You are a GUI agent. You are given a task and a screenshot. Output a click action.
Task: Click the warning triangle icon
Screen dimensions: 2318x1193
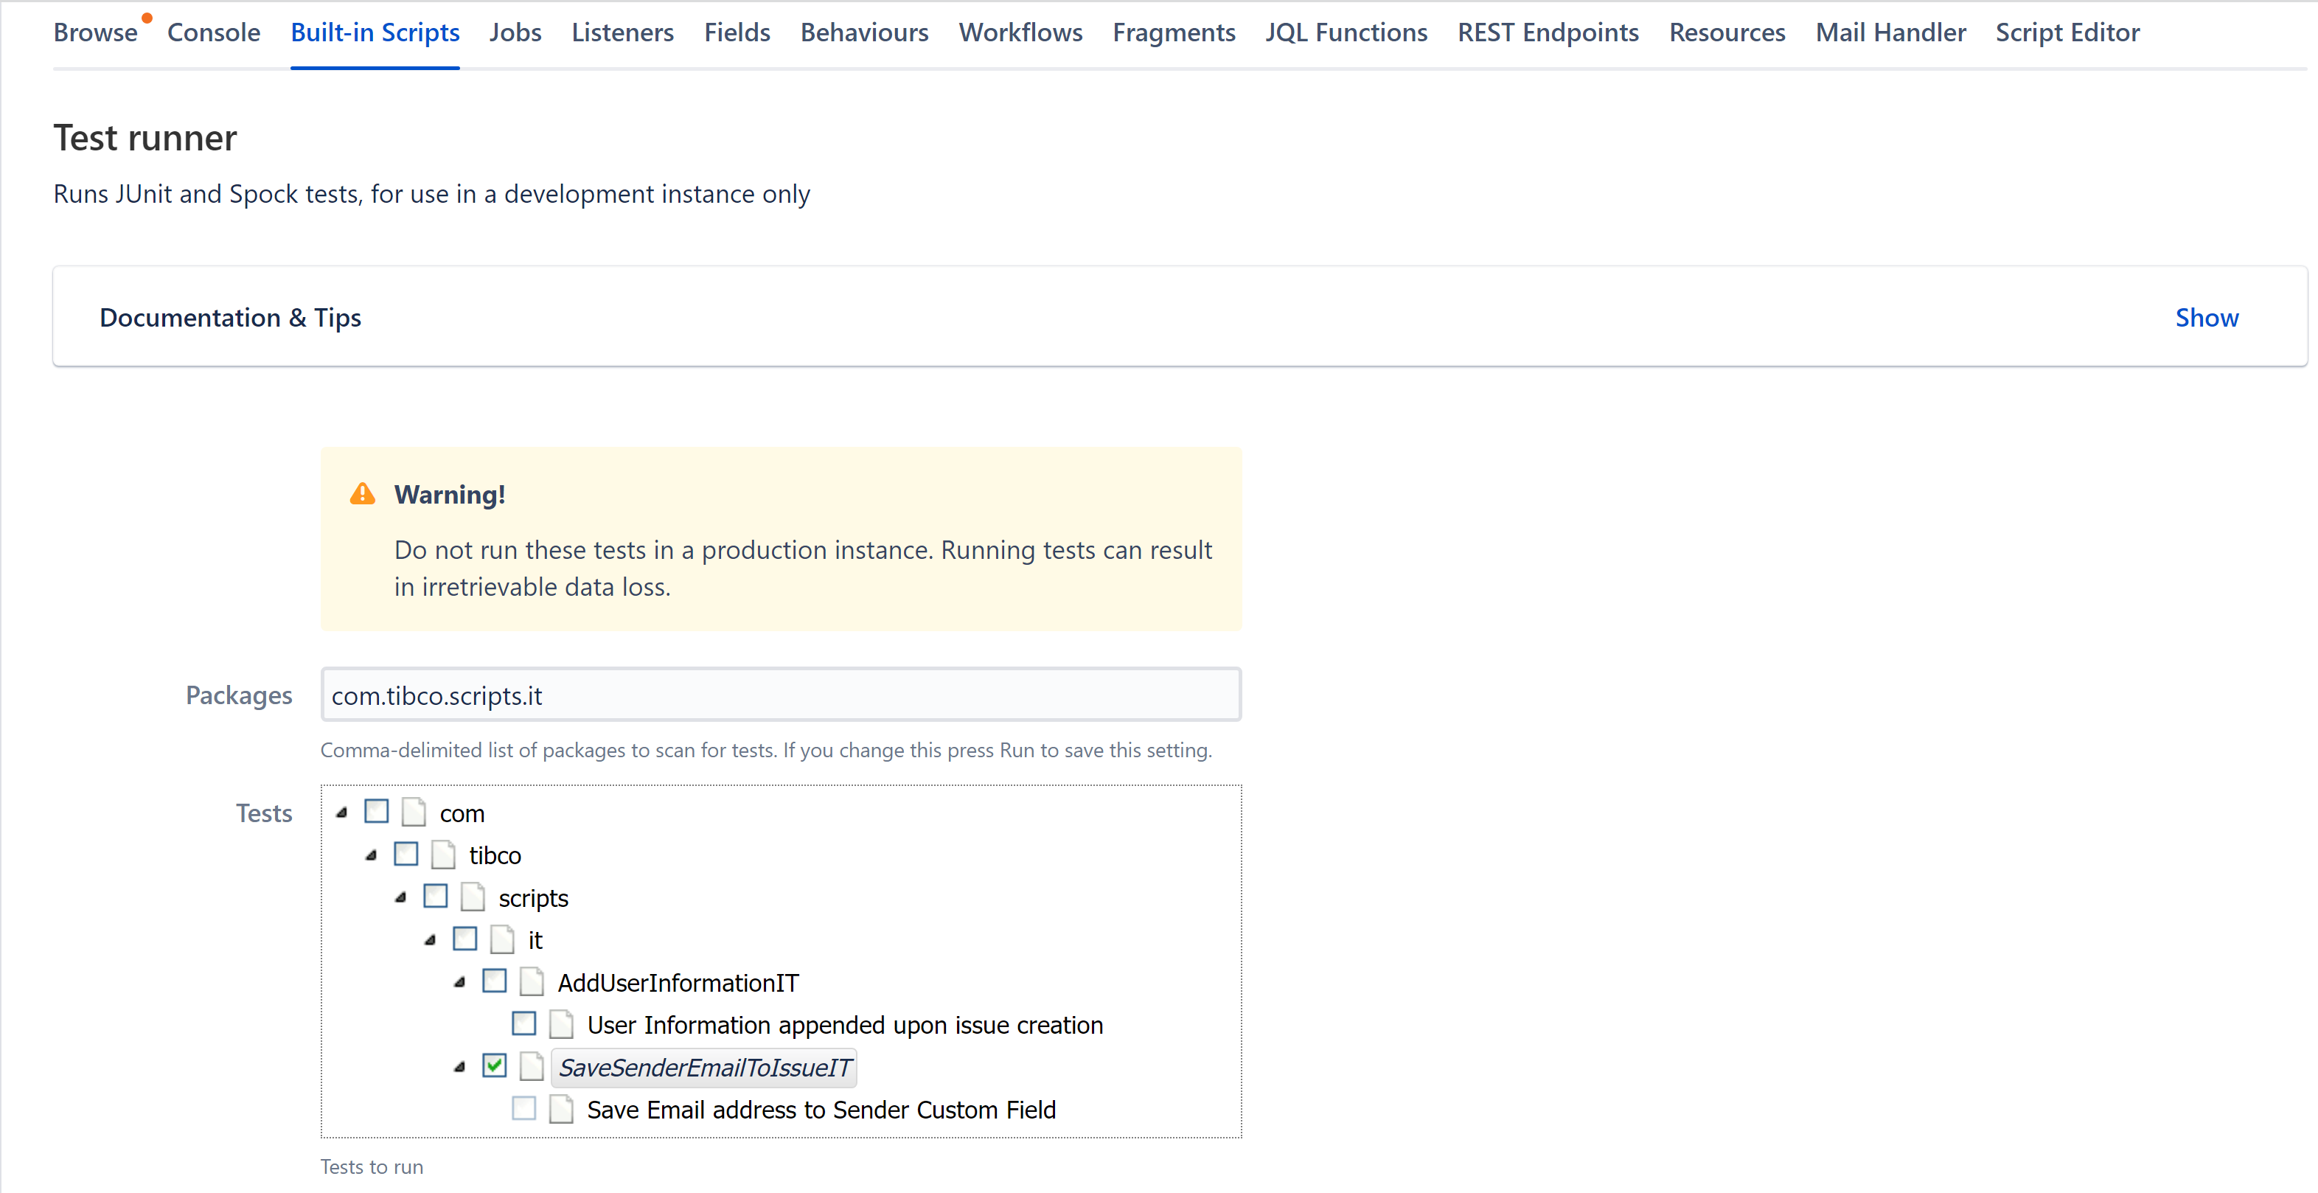pyautogui.click(x=362, y=493)
